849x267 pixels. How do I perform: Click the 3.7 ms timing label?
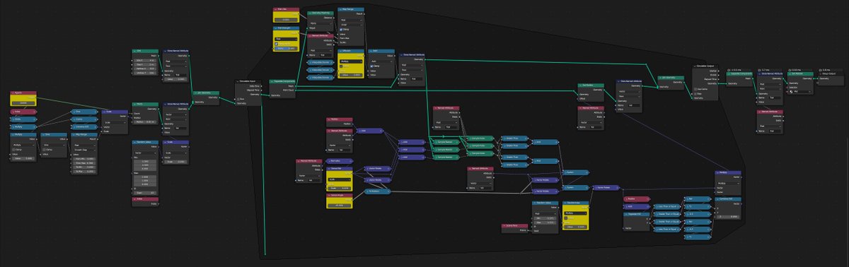tap(766, 70)
